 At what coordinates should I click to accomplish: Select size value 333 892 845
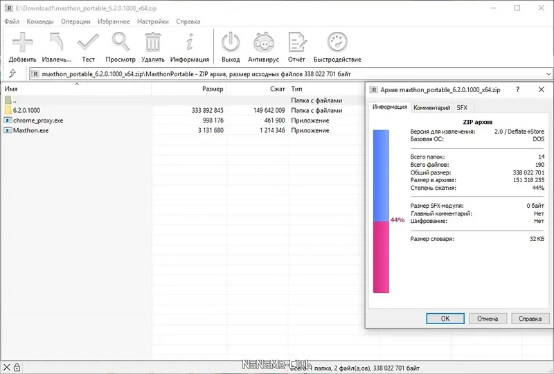207,110
